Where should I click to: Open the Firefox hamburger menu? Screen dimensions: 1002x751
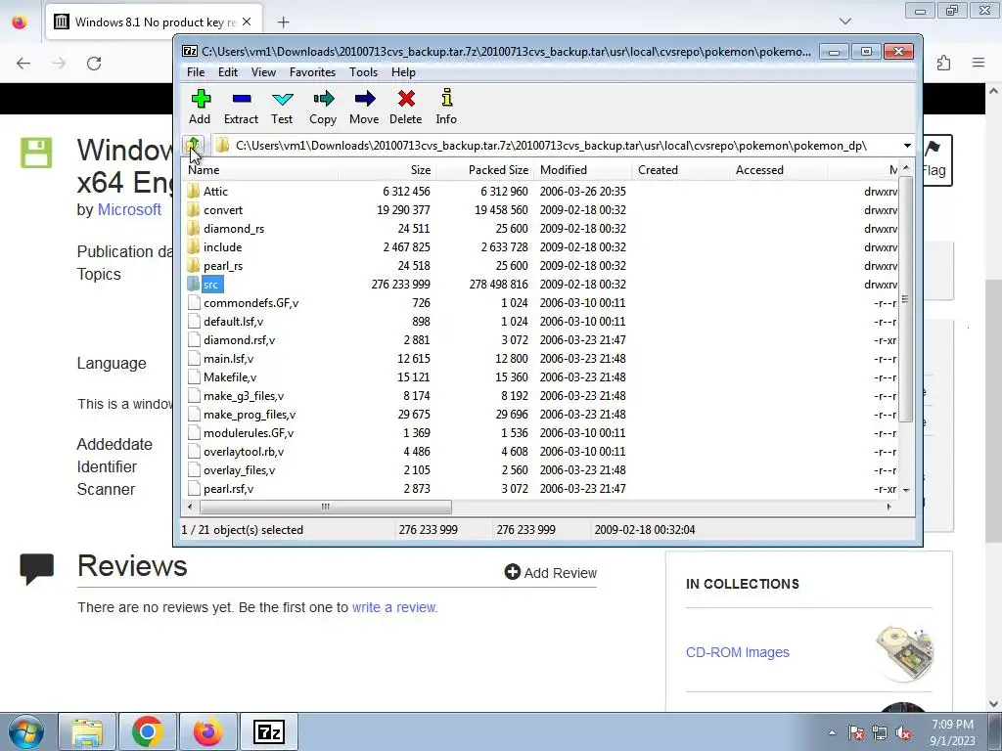(x=979, y=63)
